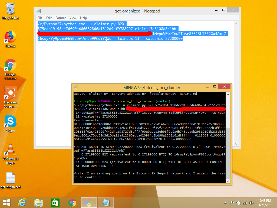The image size is (277, 208).
Task: Click the taskbar clock showing 6:48 PM
Action: click(x=265, y=203)
